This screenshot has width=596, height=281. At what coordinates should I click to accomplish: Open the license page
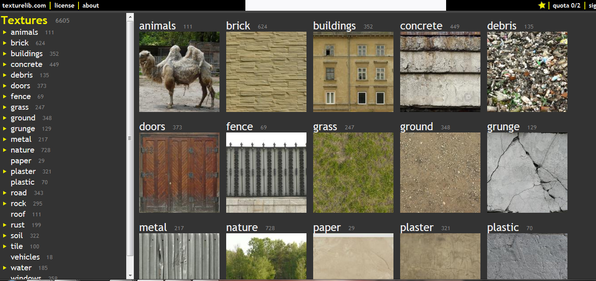point(64,5)
